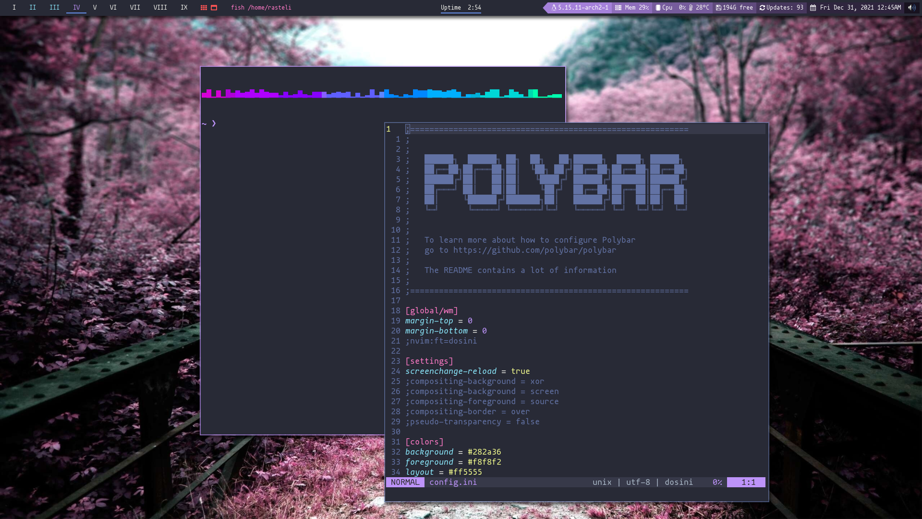
Task: Click the window title fish /home/rasteli
Action: 261,8
